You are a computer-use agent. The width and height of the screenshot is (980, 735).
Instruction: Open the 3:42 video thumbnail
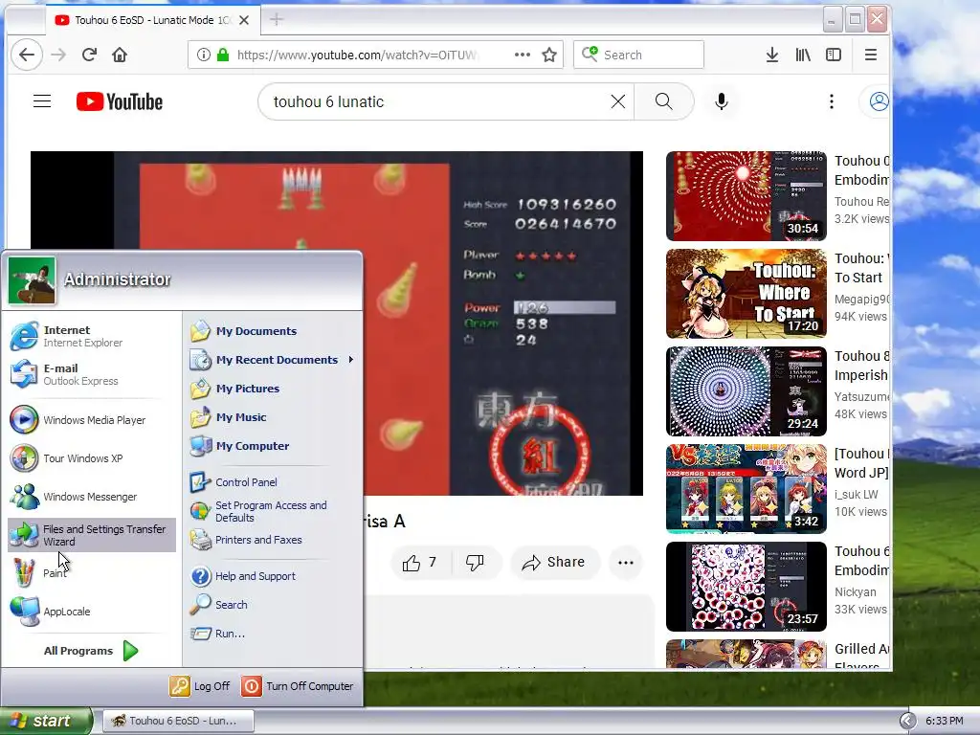point(746,489)
